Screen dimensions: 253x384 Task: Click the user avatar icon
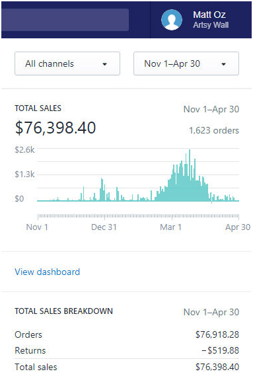coord(172,20)
